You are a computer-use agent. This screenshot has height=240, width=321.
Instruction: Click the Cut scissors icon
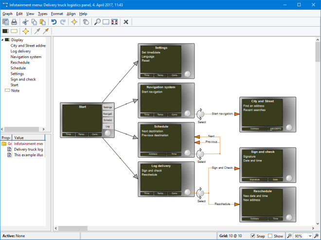pyautogui.click(x=26, y=22)
